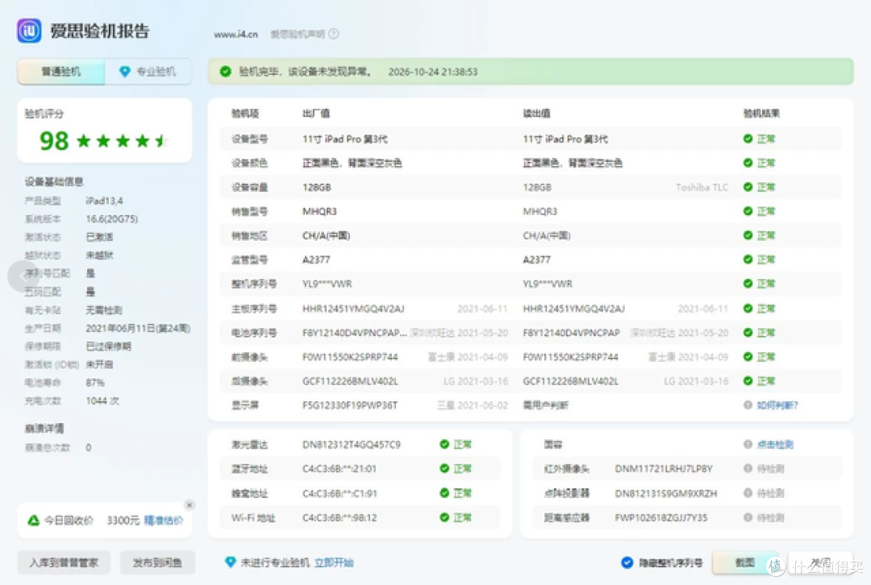Image resolution: width=871 pixels, height=585 pixels.
Task: Click 距离感应器 serial FWP102618ZGJJ7Y35
Action: click(x=661, y=518)
